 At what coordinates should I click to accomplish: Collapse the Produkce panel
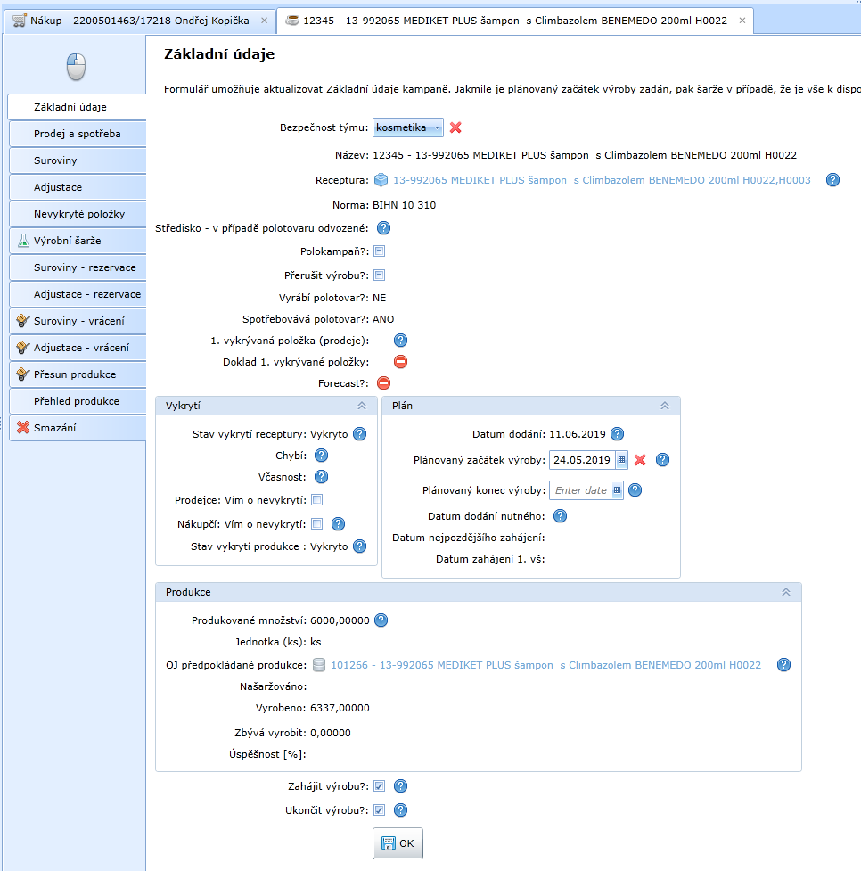pyautogui.click(x=786, y=592)
